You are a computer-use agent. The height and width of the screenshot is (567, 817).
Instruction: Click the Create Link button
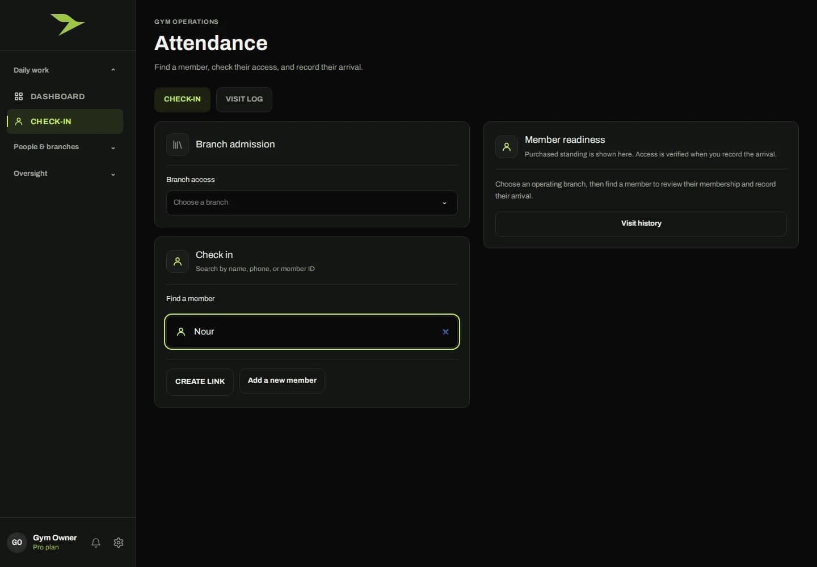(200, 382)
